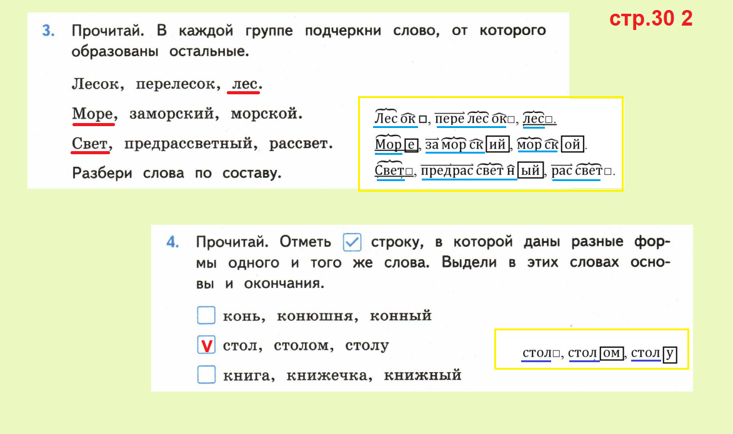Click the underlined word лес in exercise 3
The width and height of the screenshot is (733, 434).
[x=245, y=84]
